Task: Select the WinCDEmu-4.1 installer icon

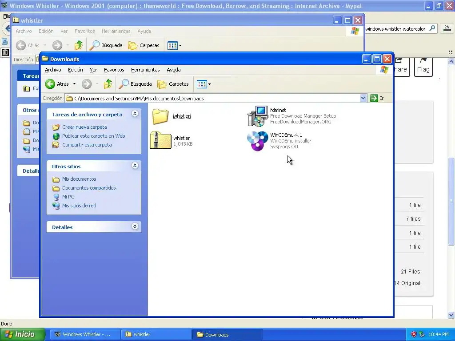Action: pos(257,141)
